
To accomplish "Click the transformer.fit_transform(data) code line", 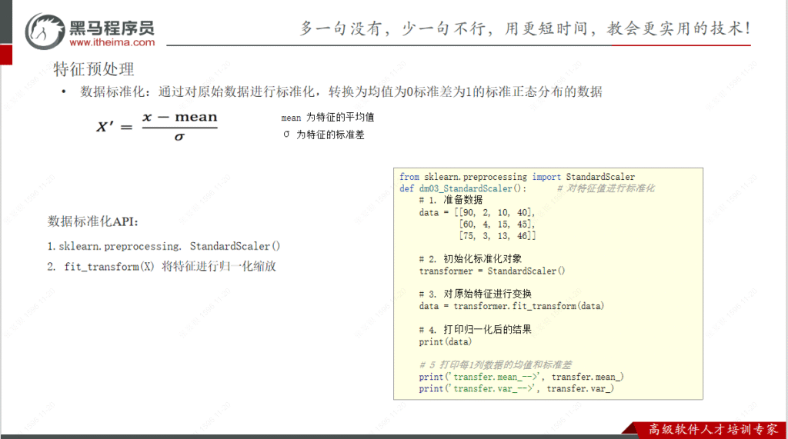I will click(x=512, y=306).
